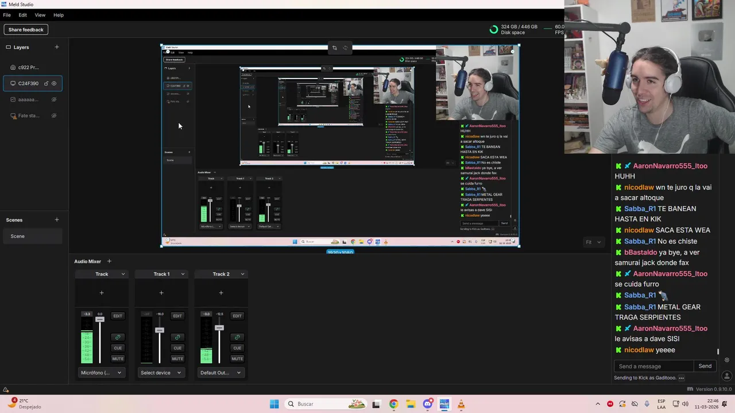Expand the Track header dropdown
735x413 pixels.
pos(123,274)
